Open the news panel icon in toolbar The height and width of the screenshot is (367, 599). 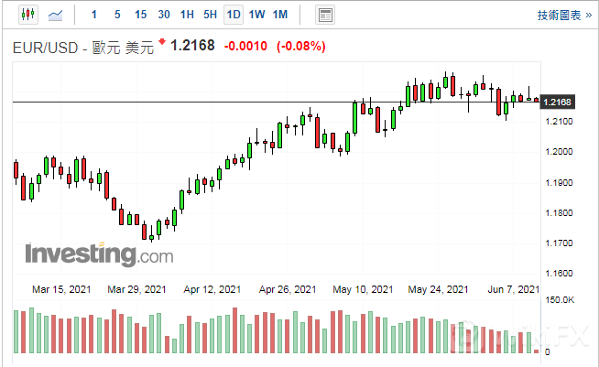pos(324,15)
